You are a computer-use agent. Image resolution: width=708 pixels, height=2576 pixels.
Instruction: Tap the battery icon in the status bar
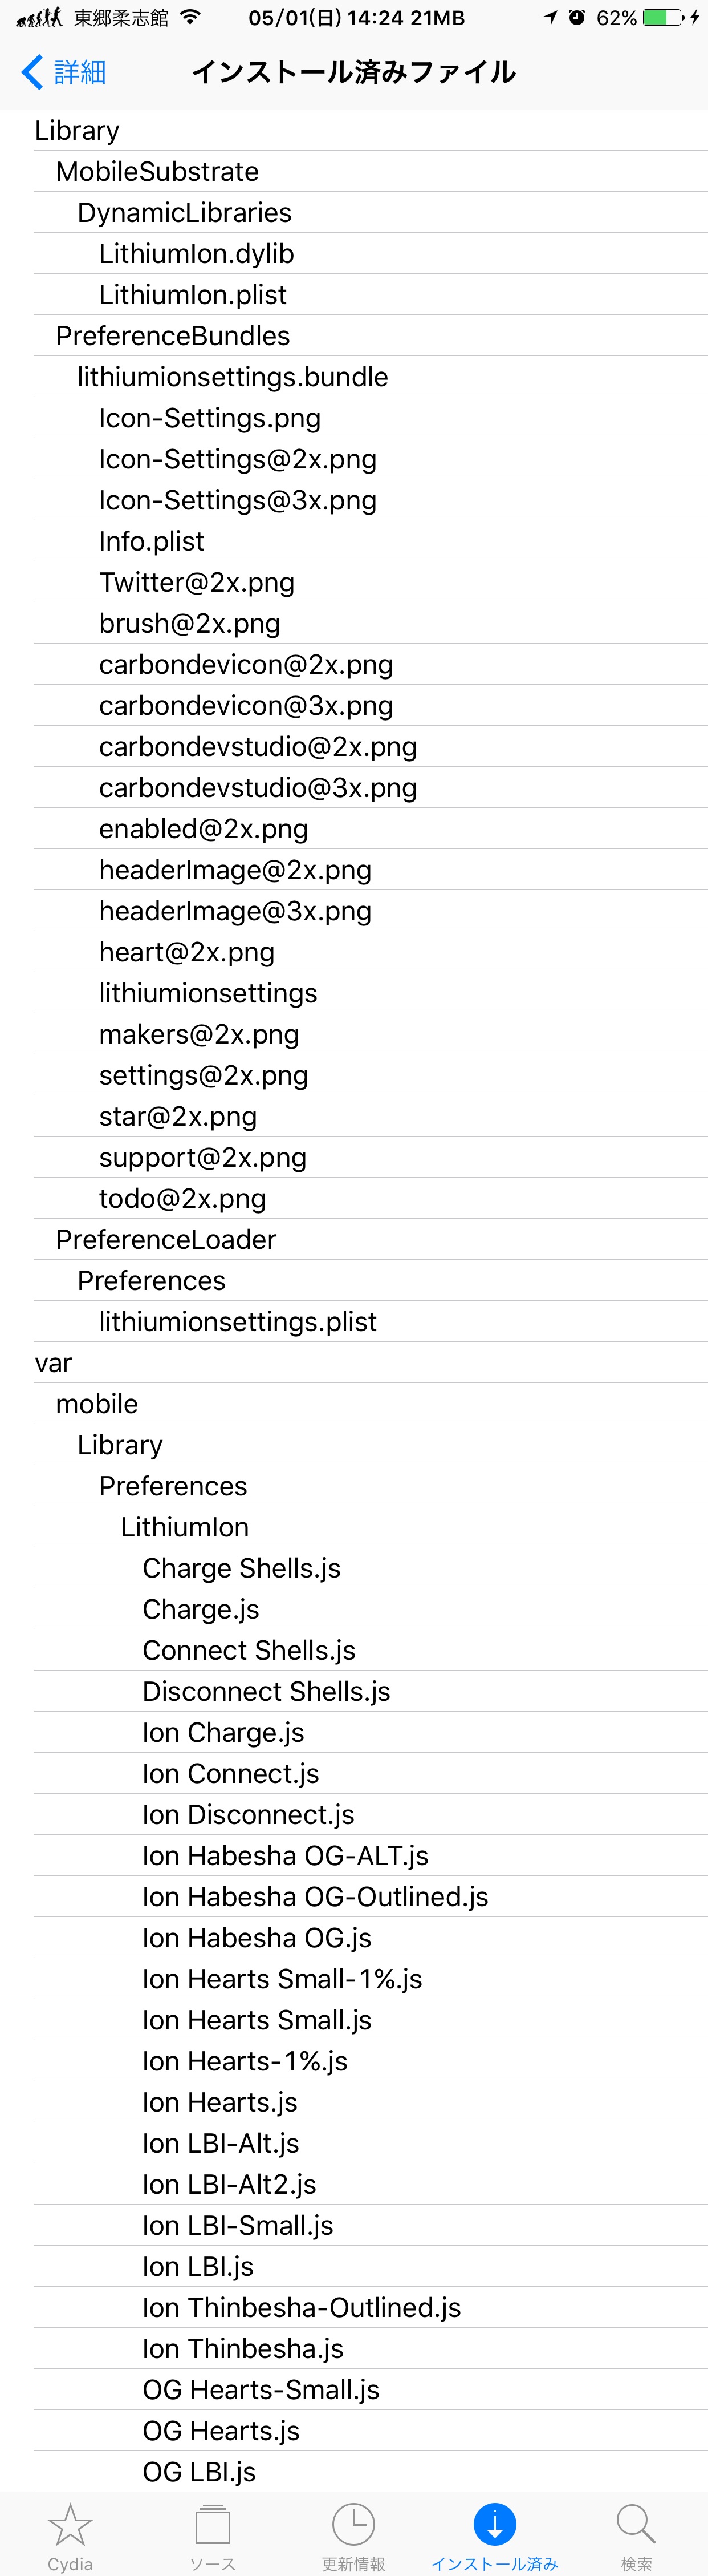pyautogui.click(x=663, y=18)
